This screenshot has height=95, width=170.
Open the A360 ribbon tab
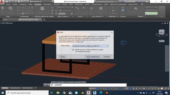pos(106,4)
